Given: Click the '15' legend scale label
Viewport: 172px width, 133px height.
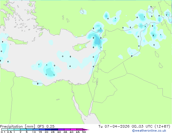Looking at the screenshot, I should (x=40, y=132).
